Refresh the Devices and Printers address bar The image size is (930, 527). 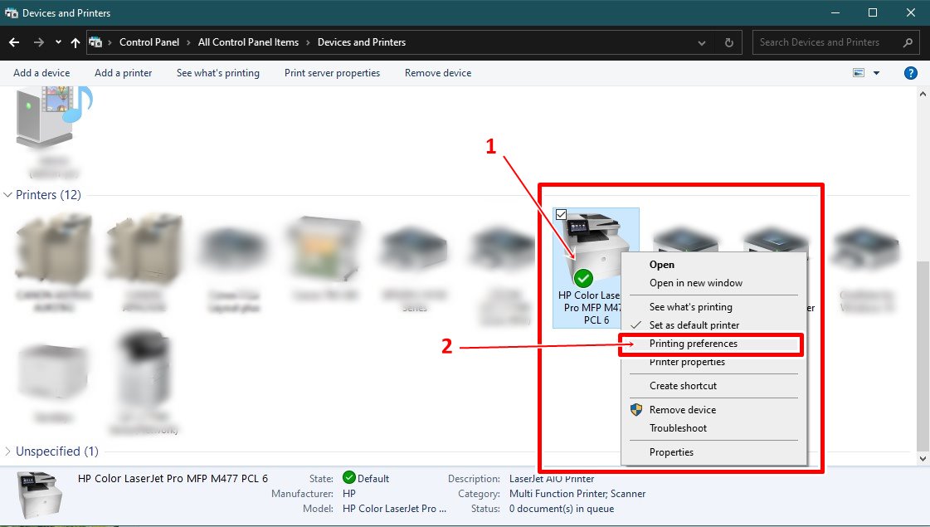pyautogui.click(x=729, y=42)
